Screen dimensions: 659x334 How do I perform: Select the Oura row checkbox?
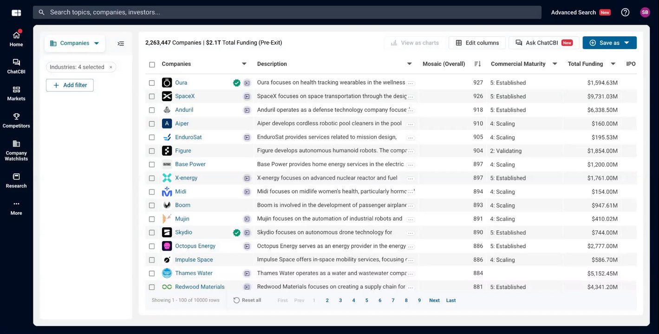(152, 83)
